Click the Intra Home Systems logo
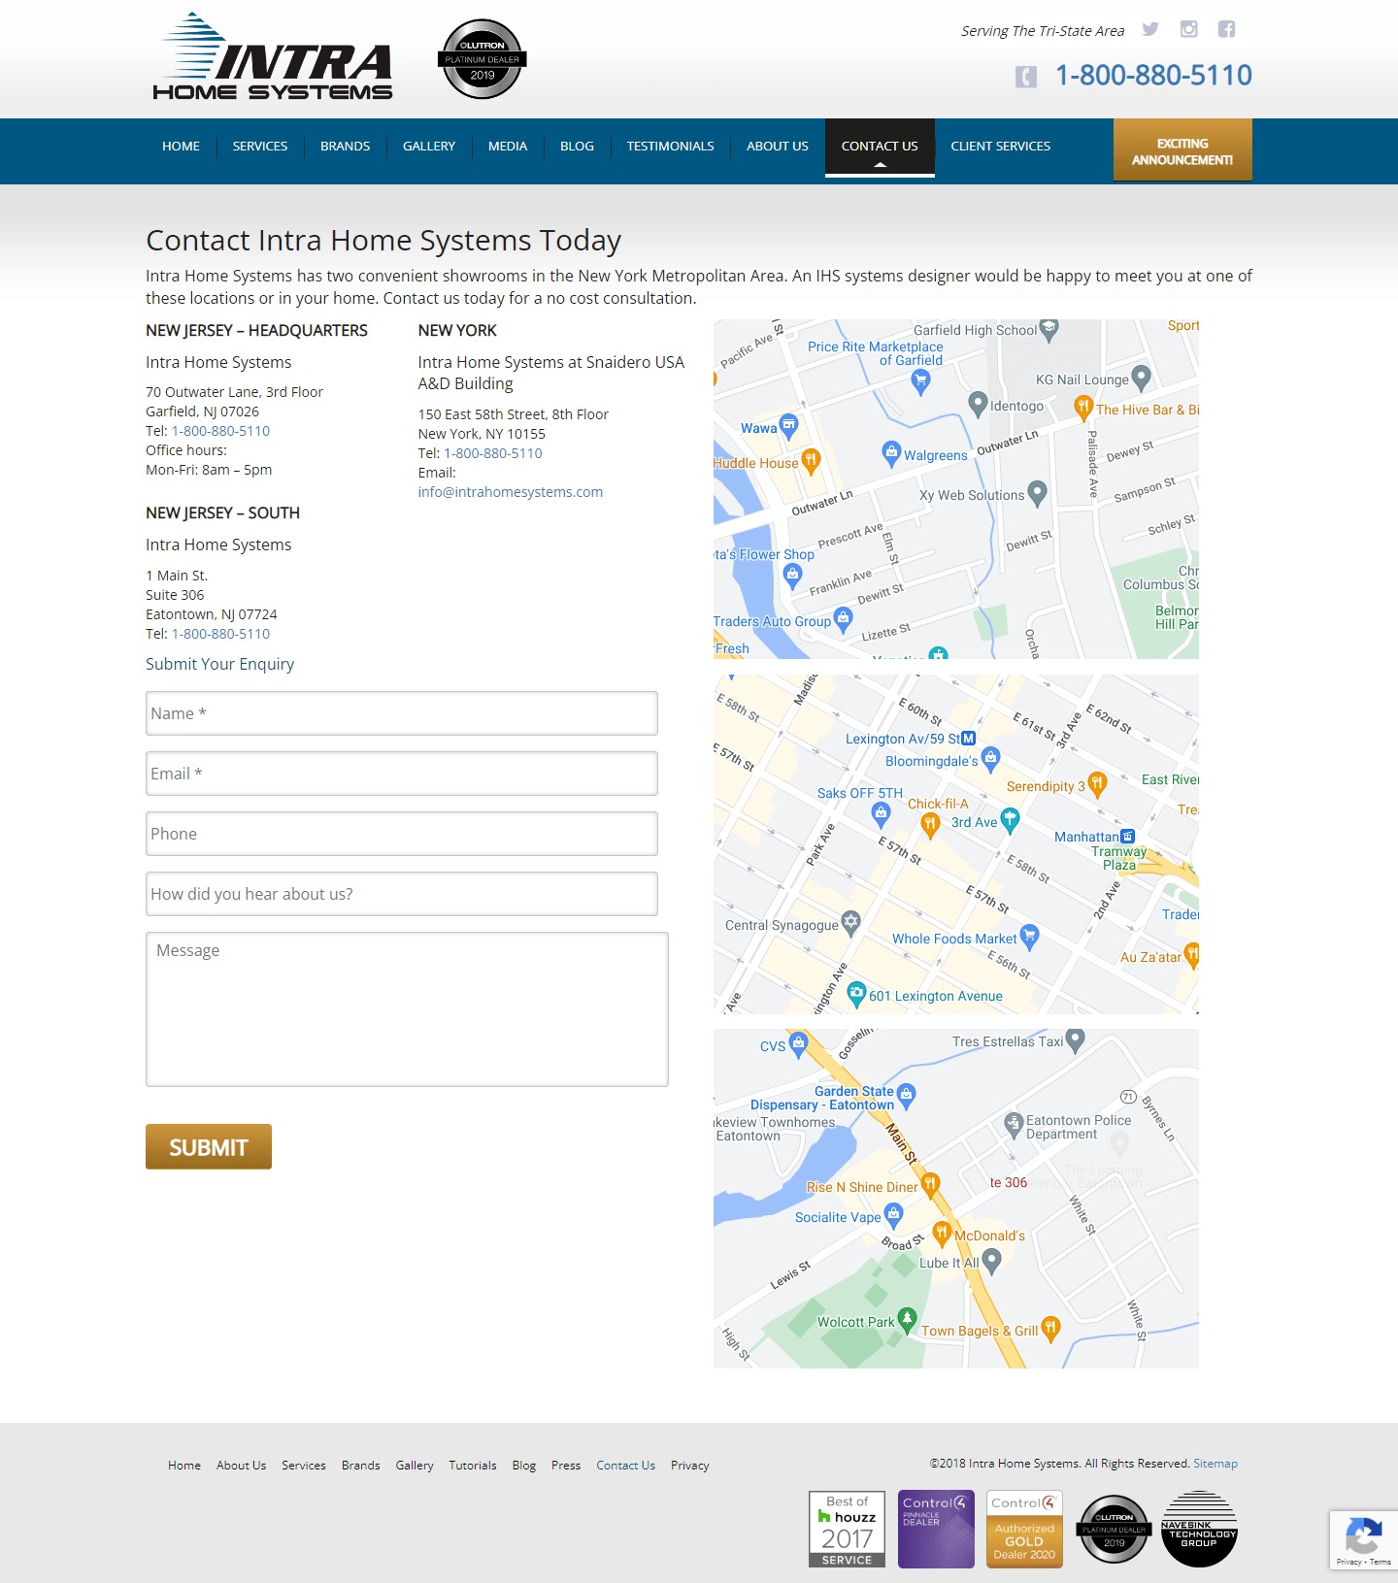This screenshot has width=1398, height=1583. tap(273, 56)
